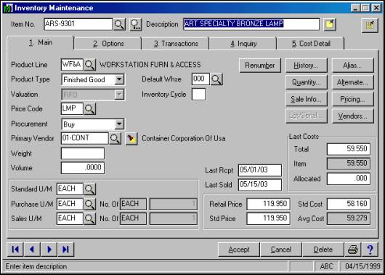The height and width of the screenshot is (275, 385).
Task: Open the yellow memo note icon beside Description
Action: point(330,25)
